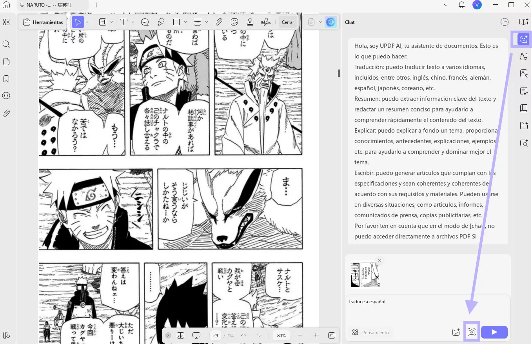Open the search panel in left sidebar
The height and width of the screenshot is (344, 532).
(6, 44)
